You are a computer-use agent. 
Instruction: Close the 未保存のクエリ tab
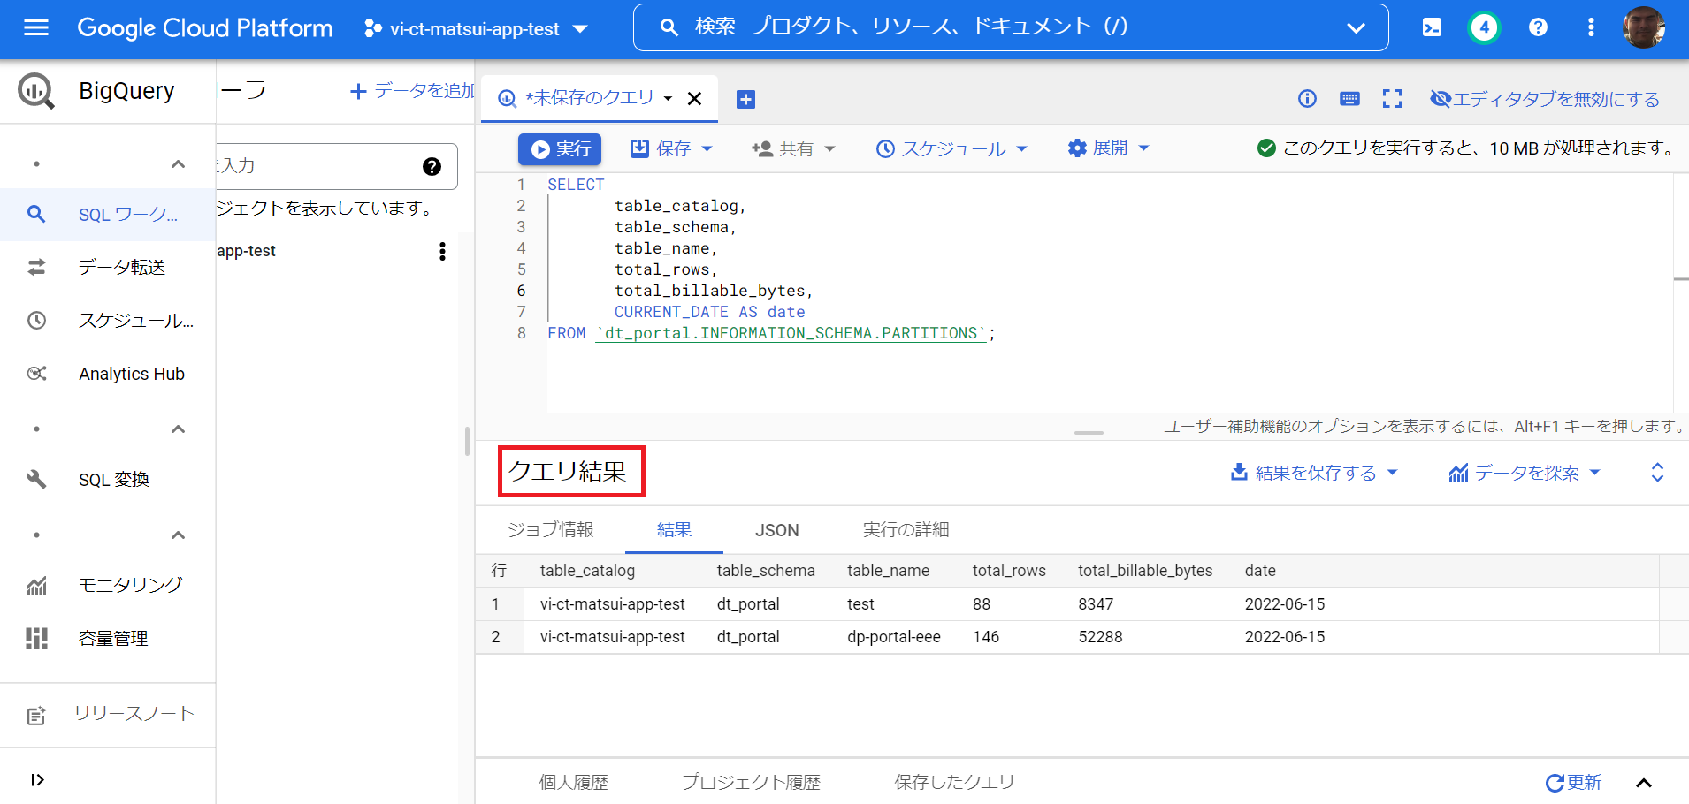tap(695, 98)
